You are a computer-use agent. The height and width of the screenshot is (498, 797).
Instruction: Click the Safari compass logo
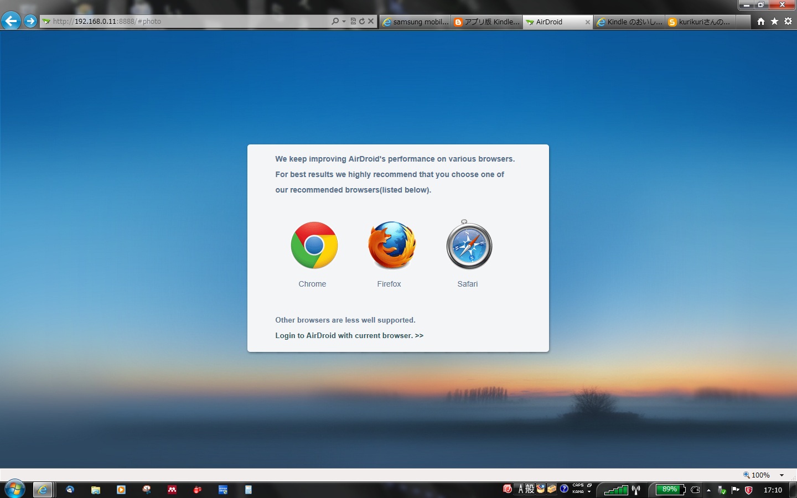[x=469, y=245]
